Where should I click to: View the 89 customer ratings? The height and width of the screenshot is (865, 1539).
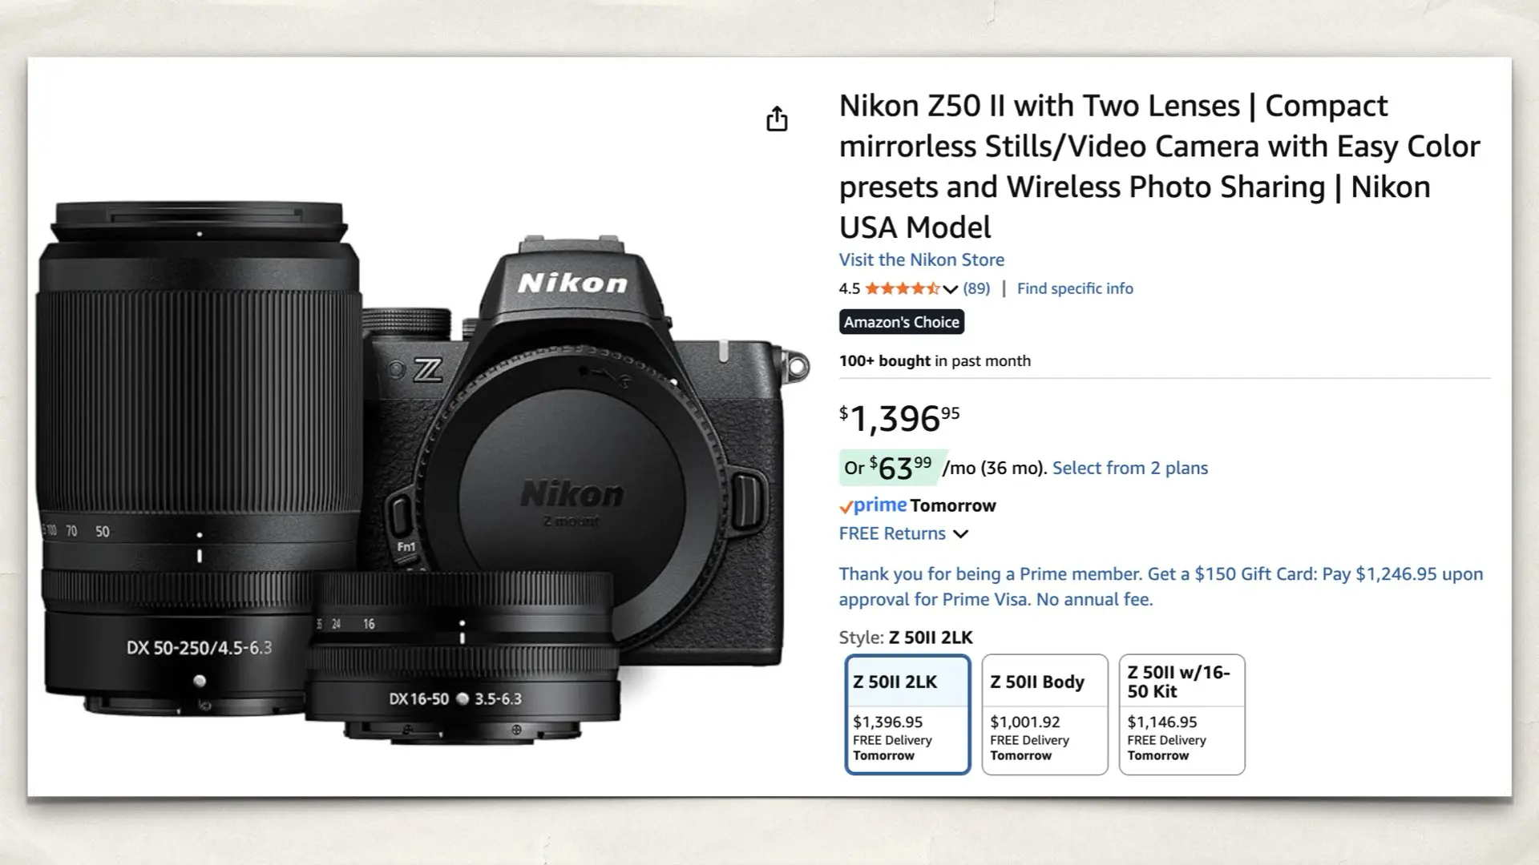(x=975, y=288)
